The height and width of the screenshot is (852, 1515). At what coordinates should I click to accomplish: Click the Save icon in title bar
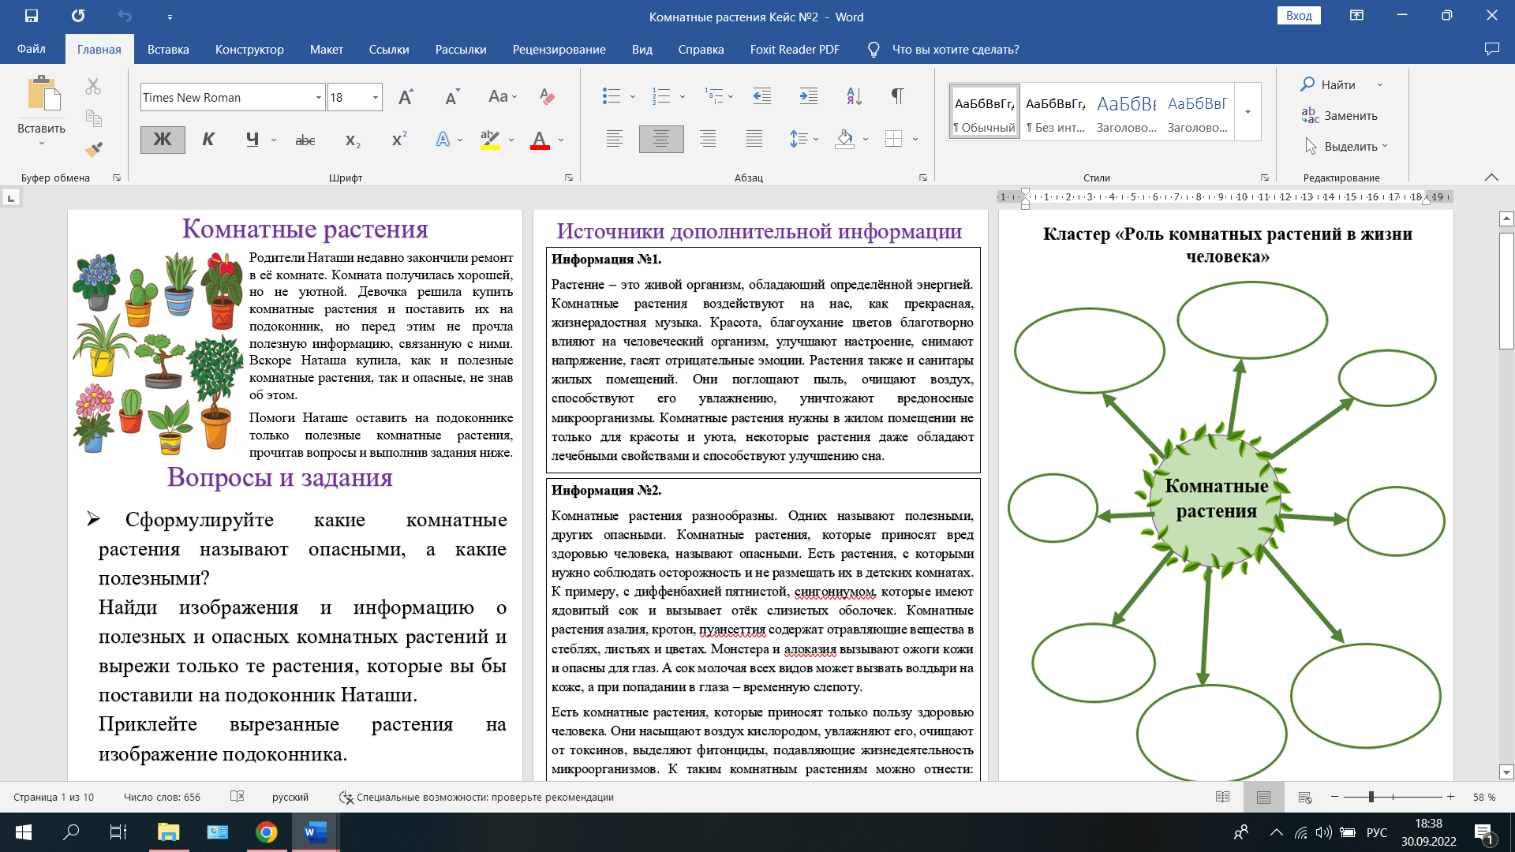tap(32, 16)
